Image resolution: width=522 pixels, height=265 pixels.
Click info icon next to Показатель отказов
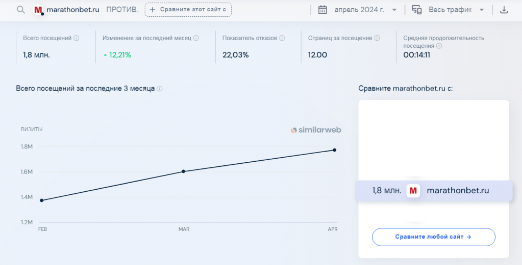tap(282, 38)
